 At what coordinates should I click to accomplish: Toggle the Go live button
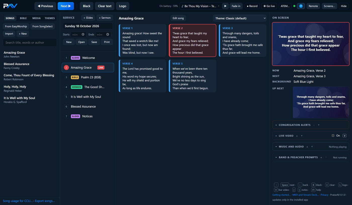click(269, 6)
